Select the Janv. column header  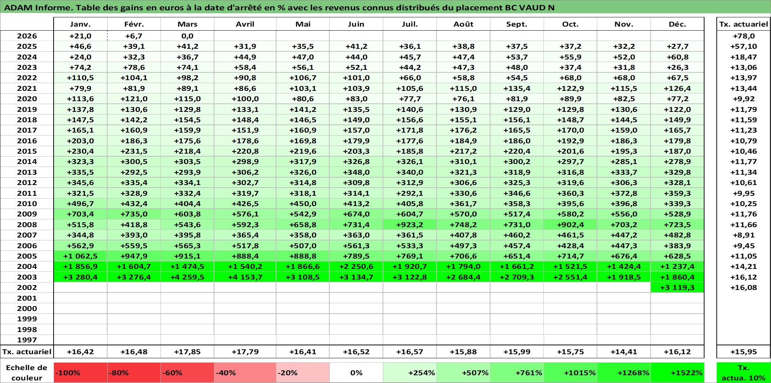[81, 24]
